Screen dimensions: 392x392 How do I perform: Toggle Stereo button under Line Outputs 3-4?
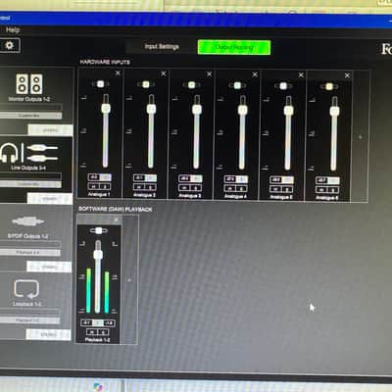50,198
